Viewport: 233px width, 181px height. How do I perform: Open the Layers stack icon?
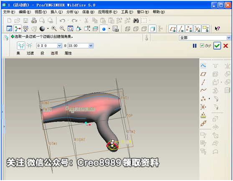(x=95, y=29)
